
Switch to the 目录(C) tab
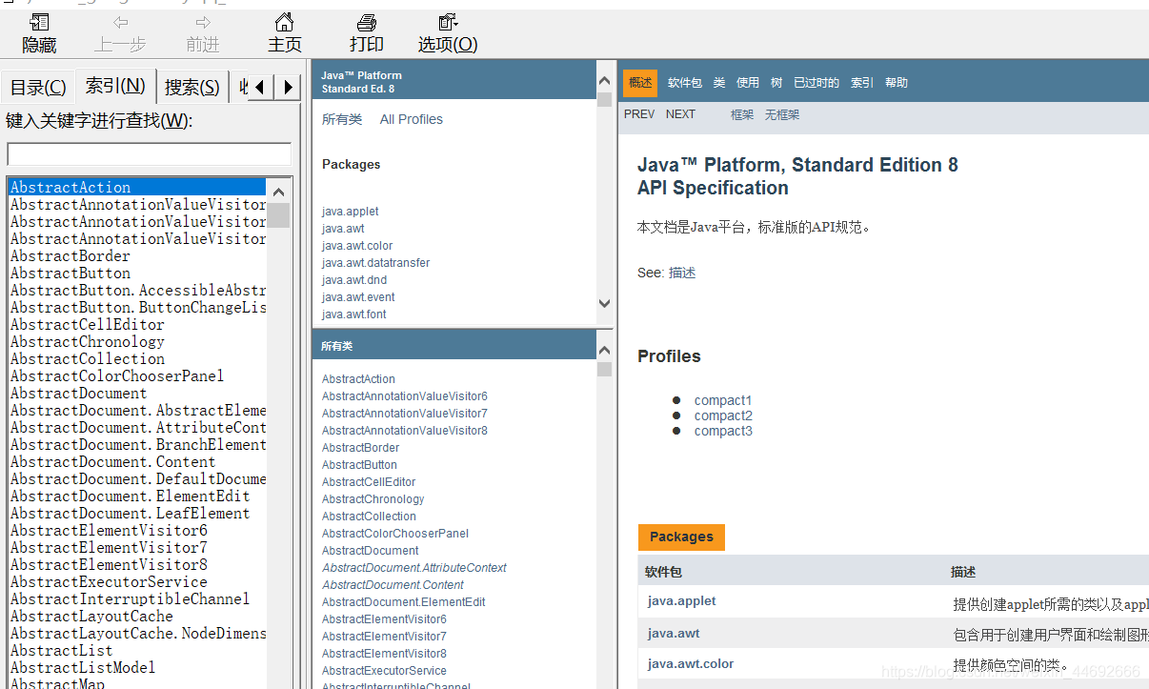pos(38,86)
